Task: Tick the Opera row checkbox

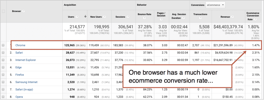Action: [3, 97]
